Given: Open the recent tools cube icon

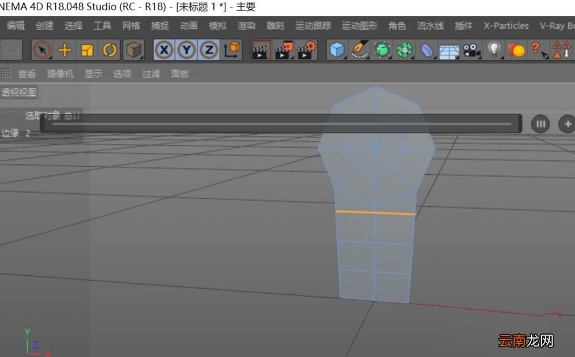Looking at the screenshot, I should [x=134, y=49].
